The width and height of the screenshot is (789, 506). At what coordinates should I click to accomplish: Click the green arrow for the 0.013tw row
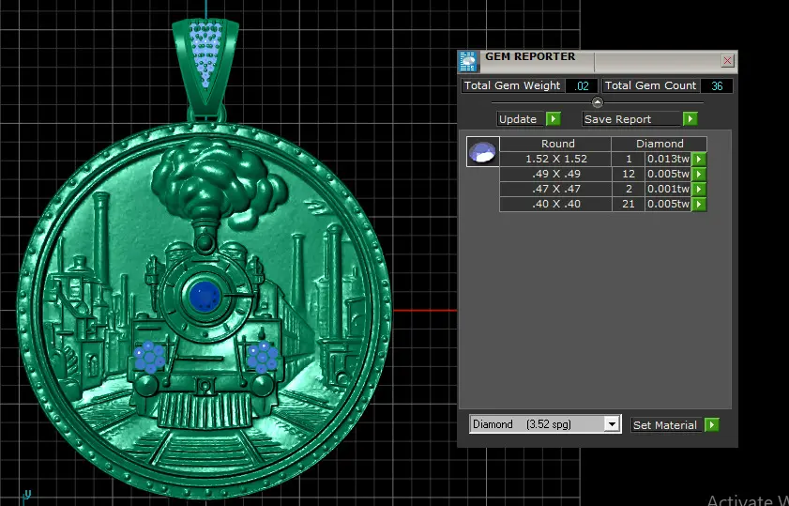click(x=699, y=159)
